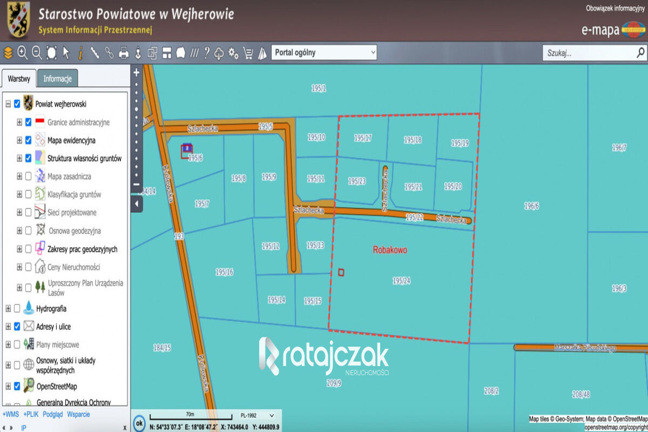Open the shopping cart icon
Viewport: 648px width, 432px height.
[x=248, y=53]
